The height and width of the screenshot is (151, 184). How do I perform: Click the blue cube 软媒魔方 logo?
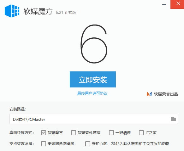point(12,11)
